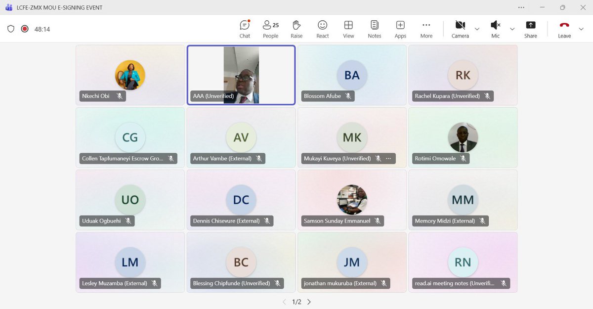Click the RK avatar for Rachel Kupara
This screenshot has width=593, height=309.
coord(463,75)
